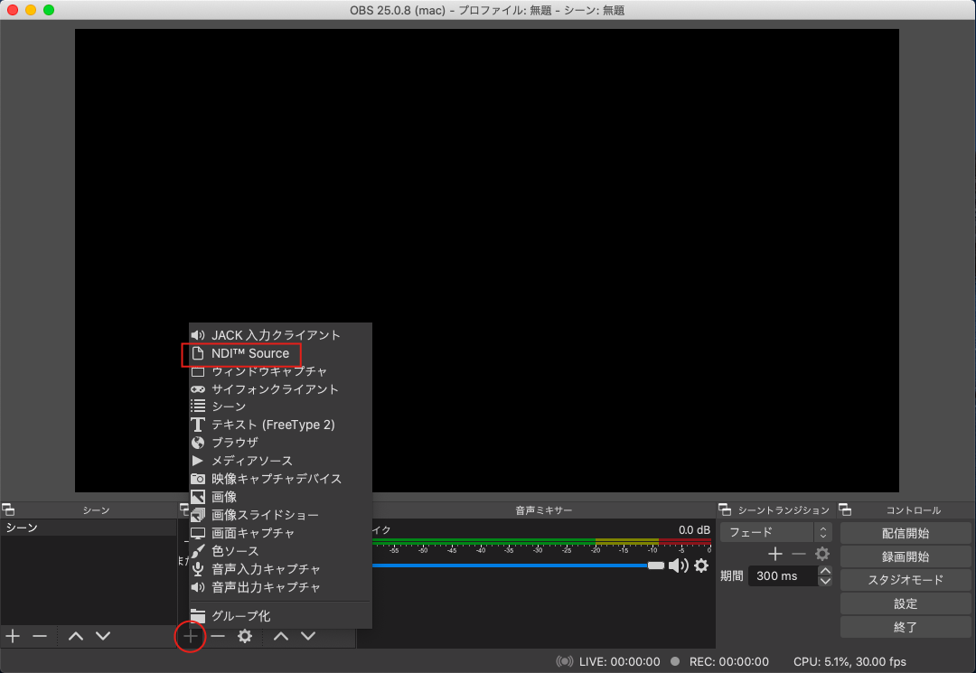Undock the Scenes panel icon
Screen dimensions: 976x673
pos(8,510)
